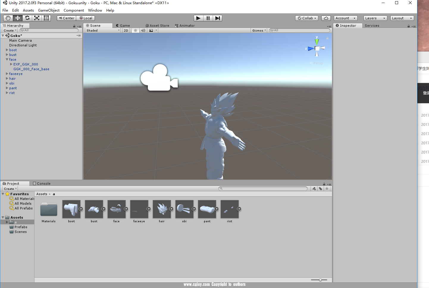The width and height of the screenshot is (429, 288).
Task: Click the Collab button
Action: pos(307,18)
